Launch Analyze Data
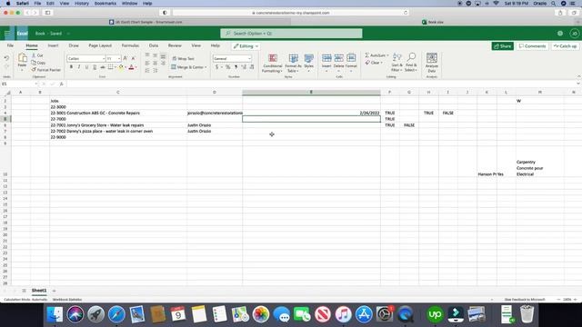This screenshot has height=327, width=582. point(431,63)
